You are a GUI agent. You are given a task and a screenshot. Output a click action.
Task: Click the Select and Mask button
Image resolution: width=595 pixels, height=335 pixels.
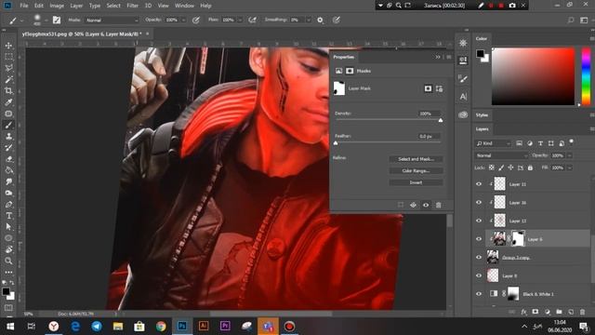(416, 159)
